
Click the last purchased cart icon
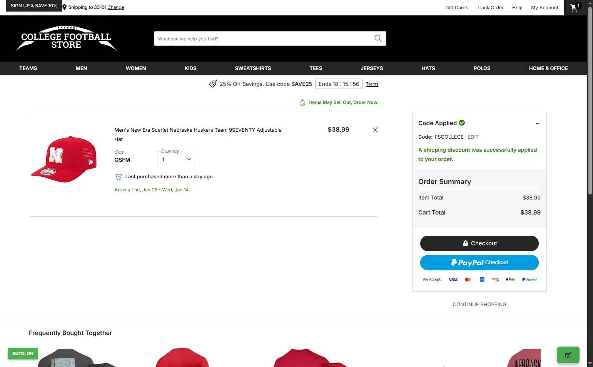[x=118, y=177]
